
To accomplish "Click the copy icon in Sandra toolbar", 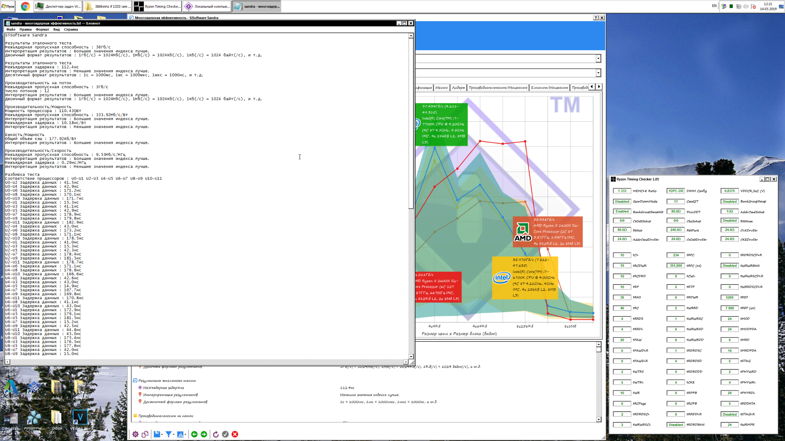I will (x=145, y=434).
